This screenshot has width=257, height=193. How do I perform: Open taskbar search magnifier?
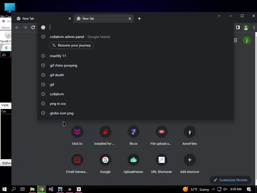click(14, 189)
